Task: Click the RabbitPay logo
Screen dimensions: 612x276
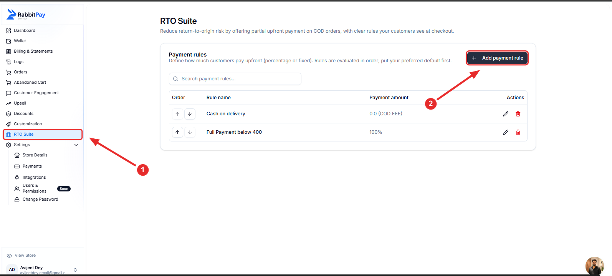Action: coord(26,14)
